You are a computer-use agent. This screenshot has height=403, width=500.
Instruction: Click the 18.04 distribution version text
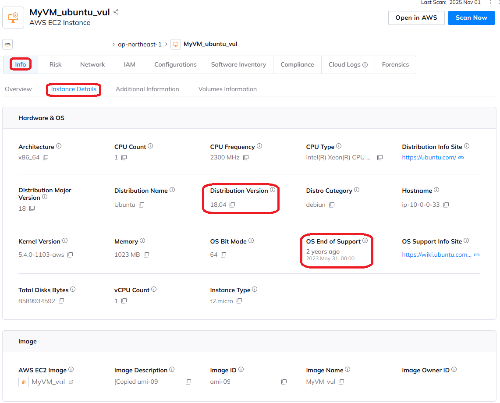point(218,205)
